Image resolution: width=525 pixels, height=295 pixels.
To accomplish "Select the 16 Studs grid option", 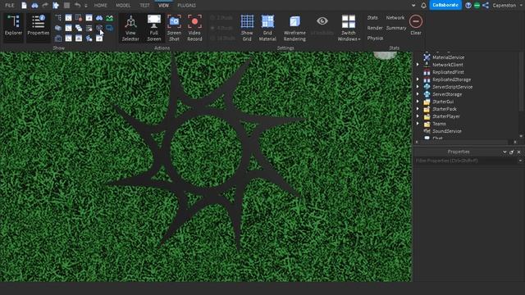I will [222, 39].
